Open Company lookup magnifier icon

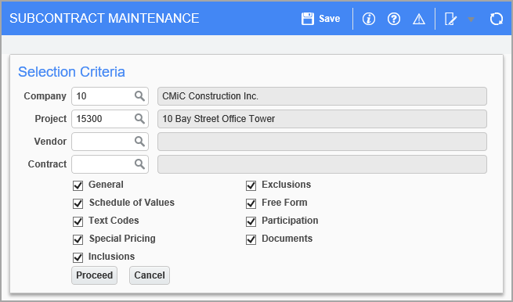tap(139, 96)
